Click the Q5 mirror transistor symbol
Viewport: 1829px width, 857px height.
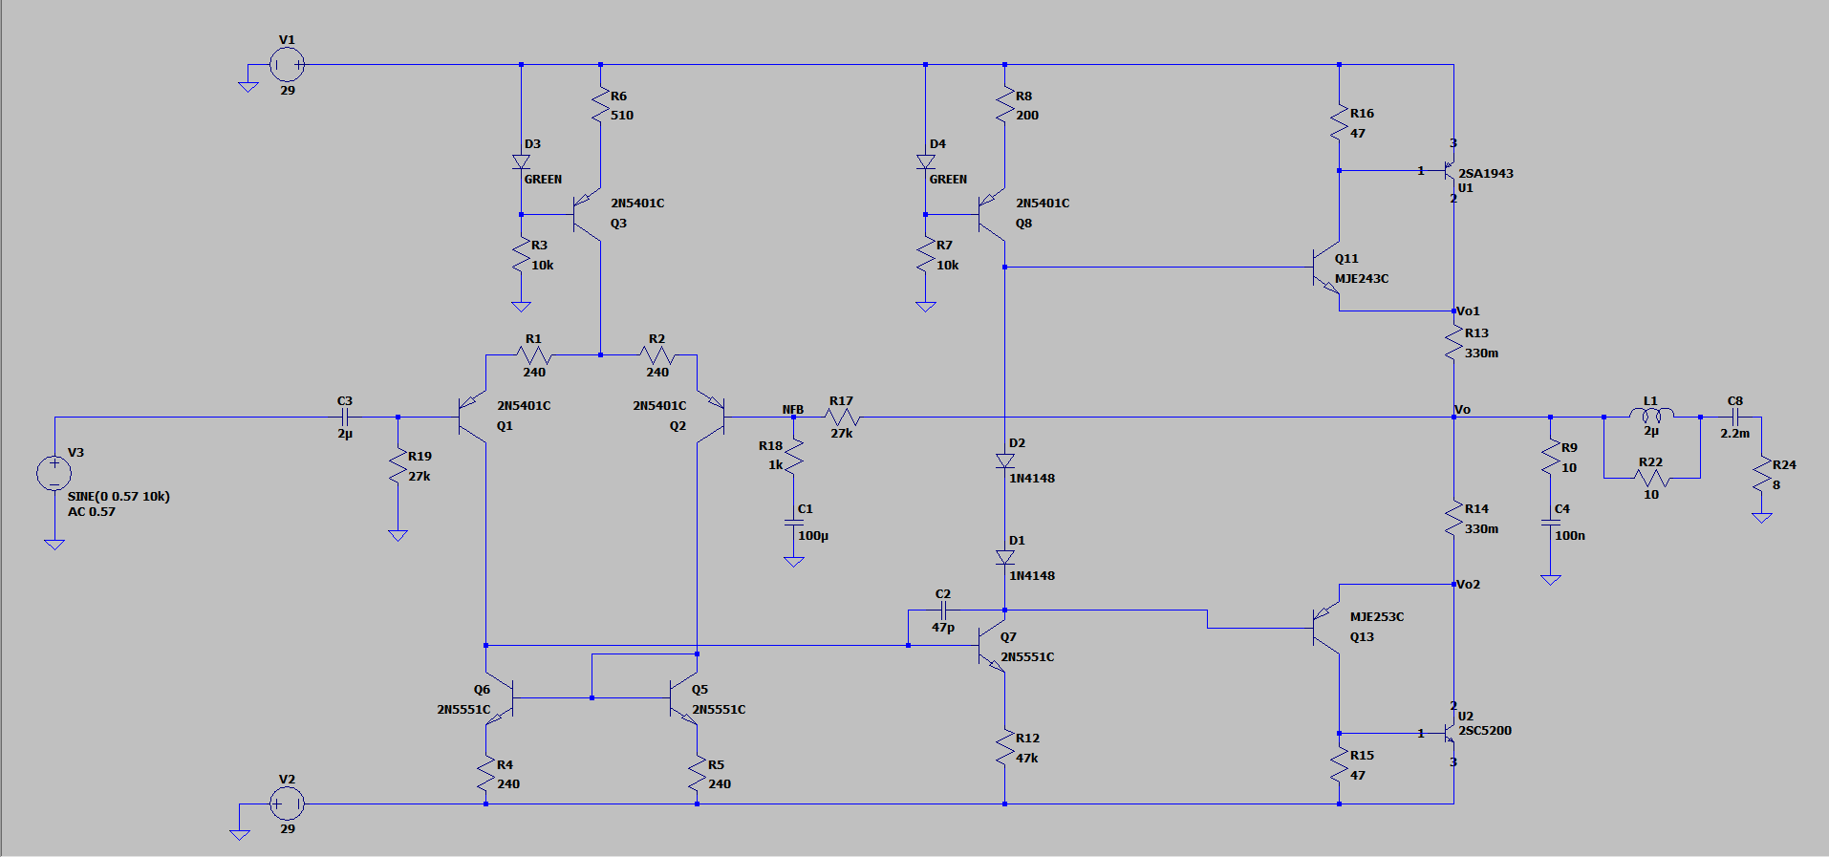click(683, 698)
